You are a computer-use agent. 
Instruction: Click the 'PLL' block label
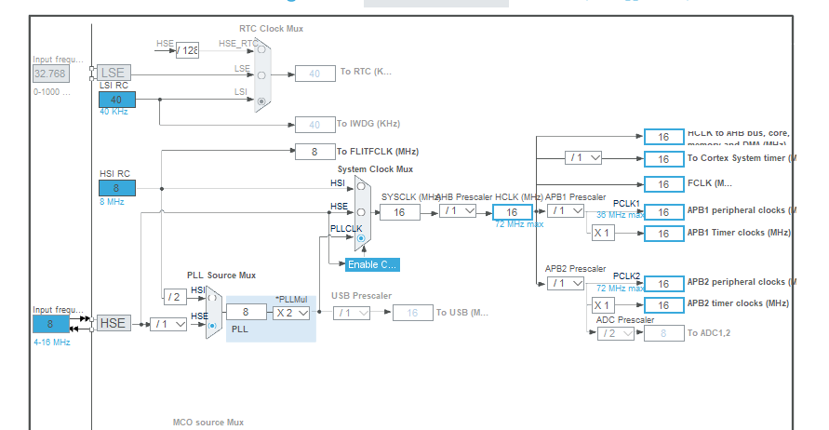point(239,329)
